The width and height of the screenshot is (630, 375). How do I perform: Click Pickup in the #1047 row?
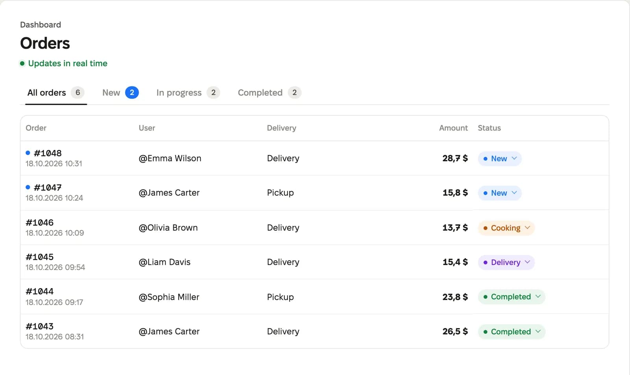[280, 193]
